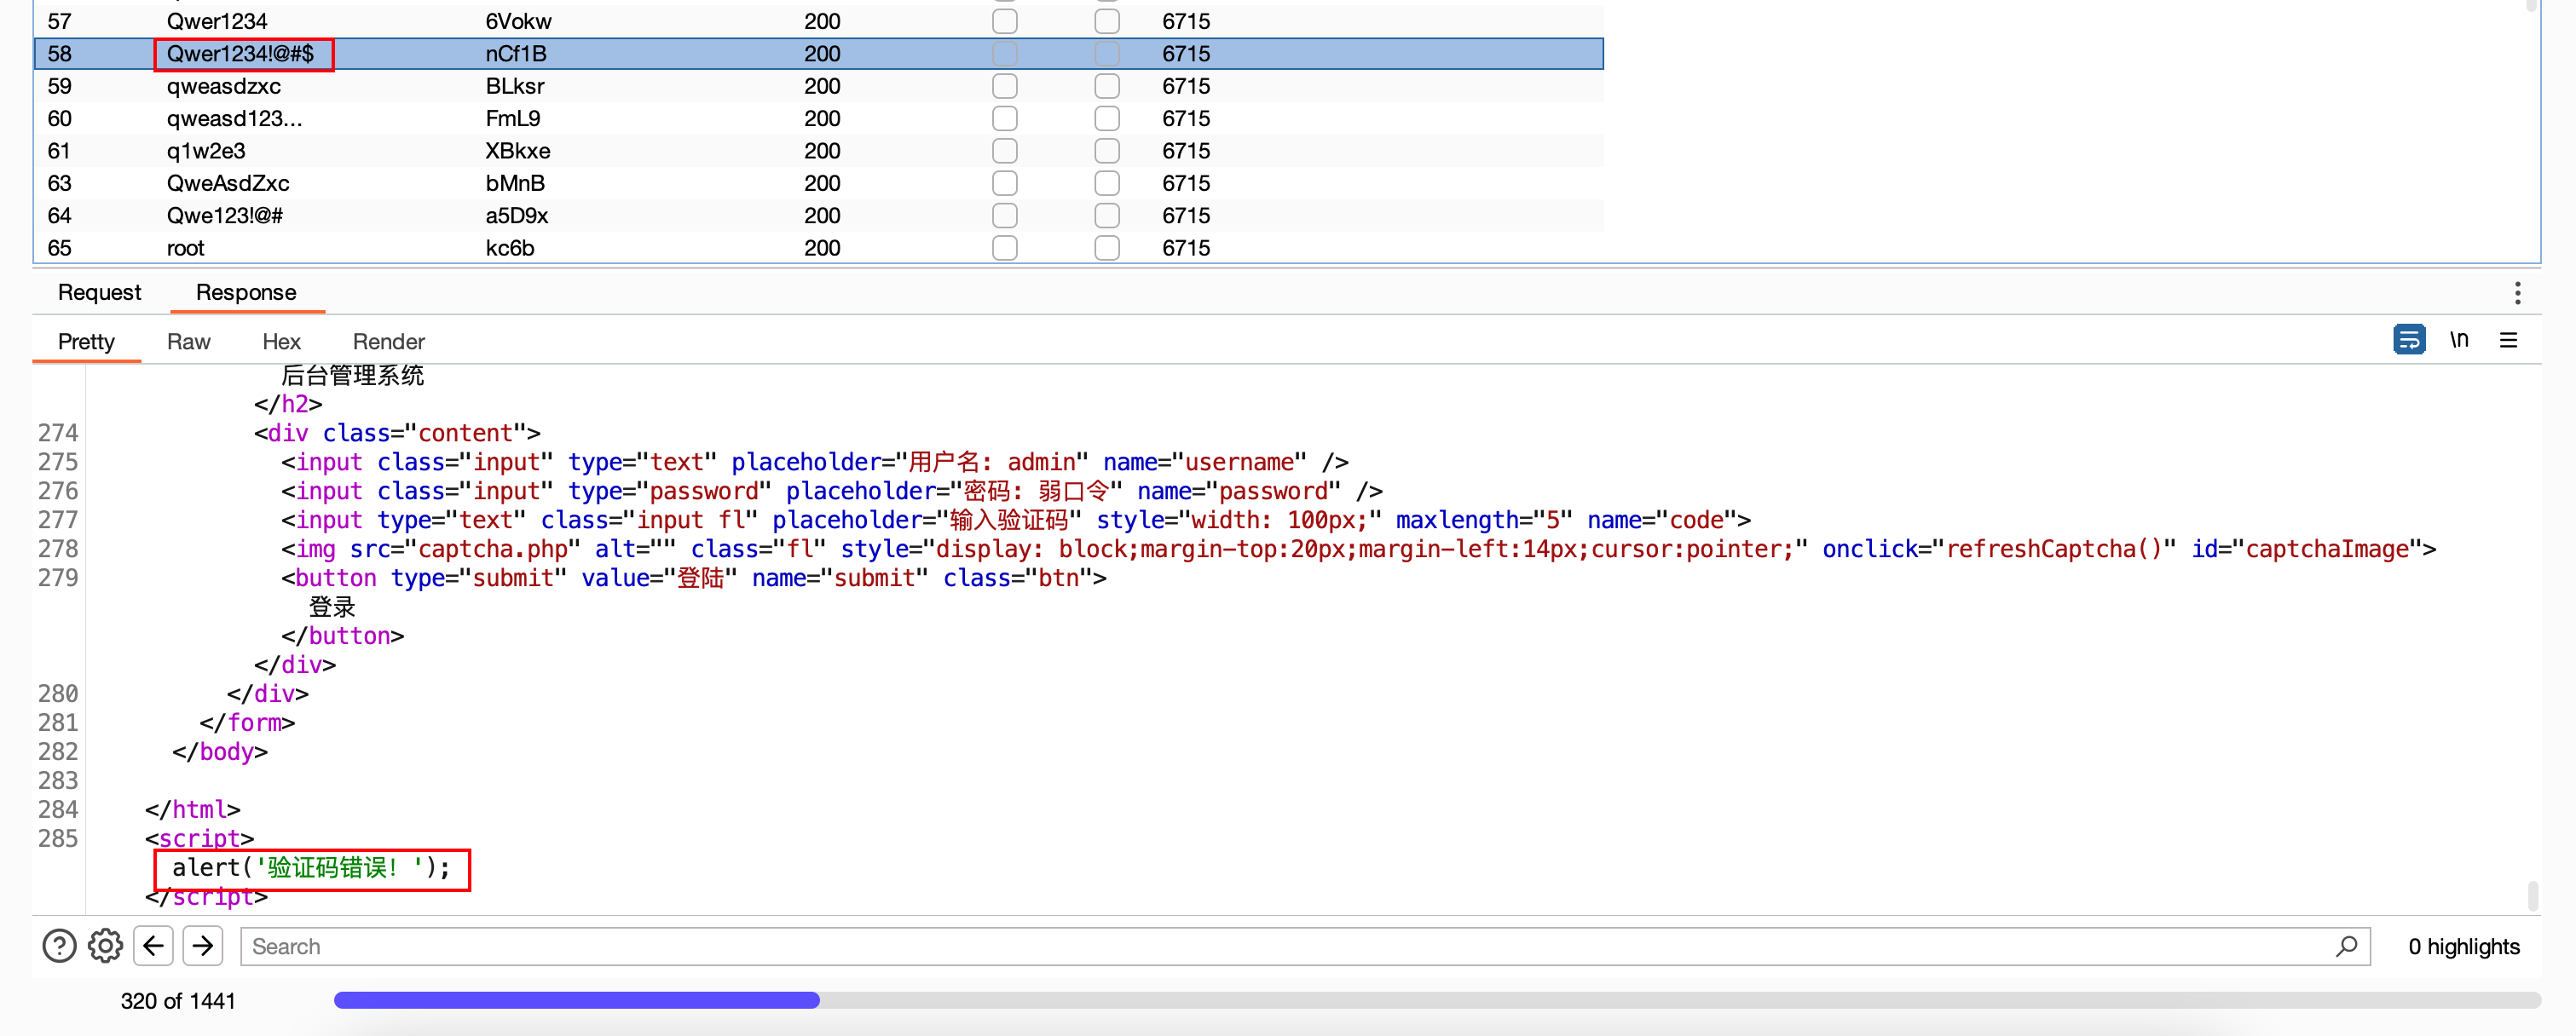The image size is (2576, 1036).
Task: Go to previous search match arrow
Action: tap(153, 945)
